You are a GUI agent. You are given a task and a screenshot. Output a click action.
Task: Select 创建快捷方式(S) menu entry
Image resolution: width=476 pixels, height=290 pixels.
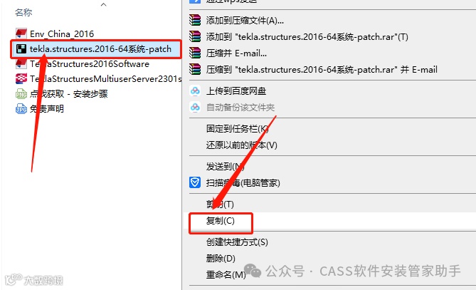[x=237, y=242]
